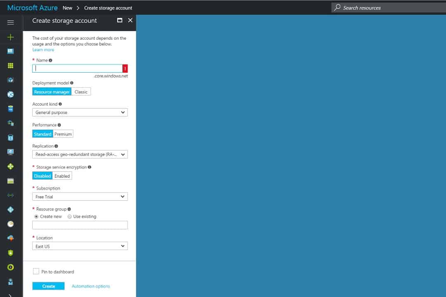Image resolution: width=446 pixels, height=297 pixels.
Task: Choose Standard performance
Action: pos(43,134)
